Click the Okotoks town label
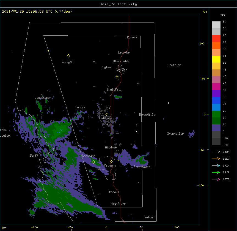 pyautogui.click(x=113, y=192)
